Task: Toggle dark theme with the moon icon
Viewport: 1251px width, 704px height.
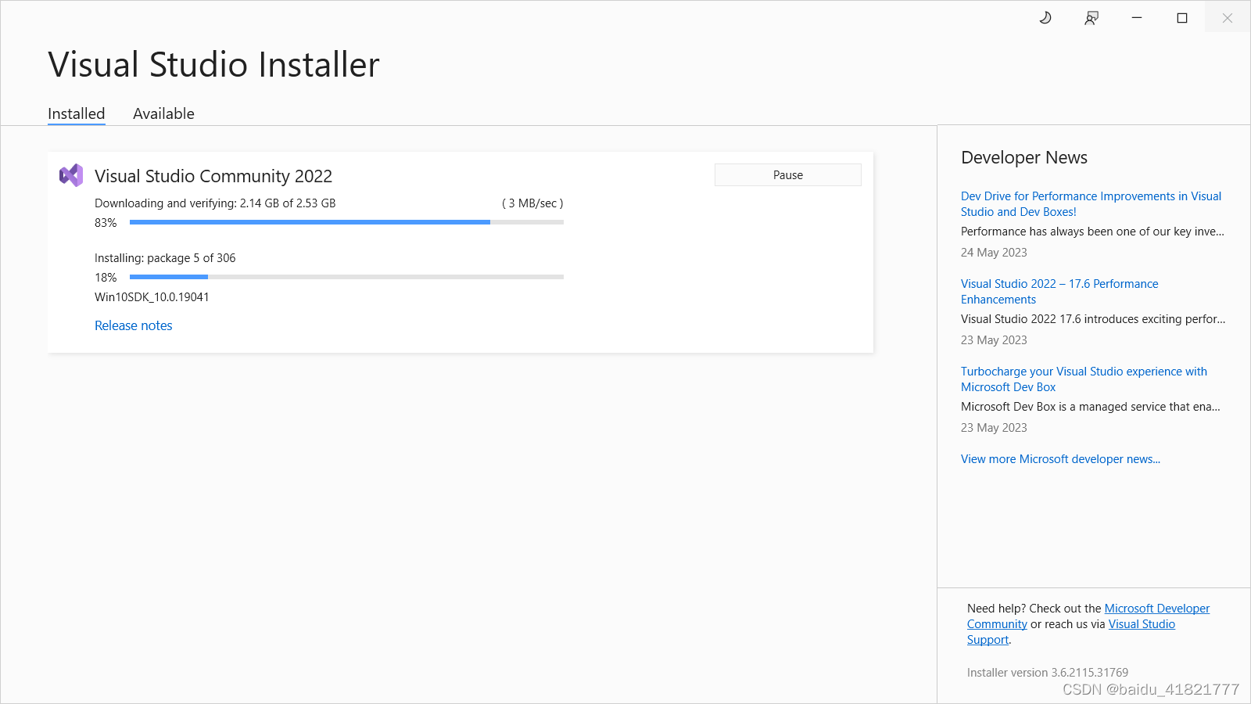Action: coord(1045,17)
